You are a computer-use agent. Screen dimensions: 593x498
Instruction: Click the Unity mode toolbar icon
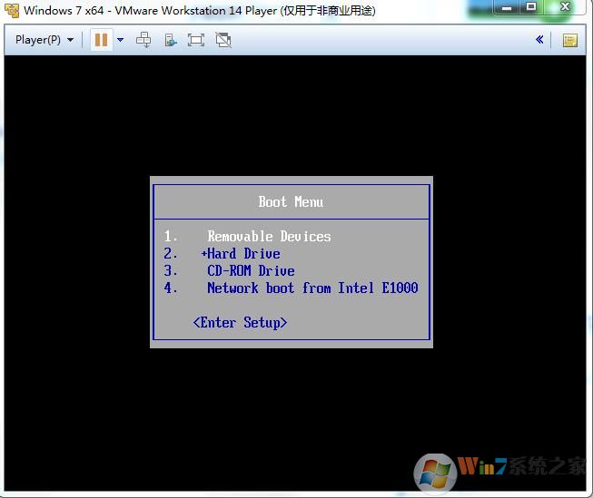coord(223,40)
